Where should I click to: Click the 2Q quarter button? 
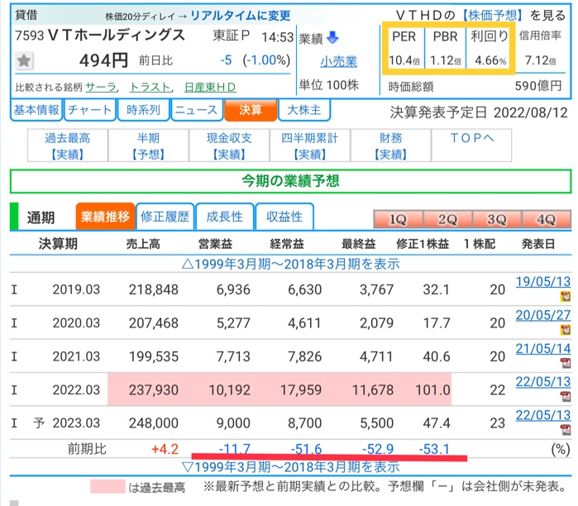pyautogui.click(x=447, y=219)
